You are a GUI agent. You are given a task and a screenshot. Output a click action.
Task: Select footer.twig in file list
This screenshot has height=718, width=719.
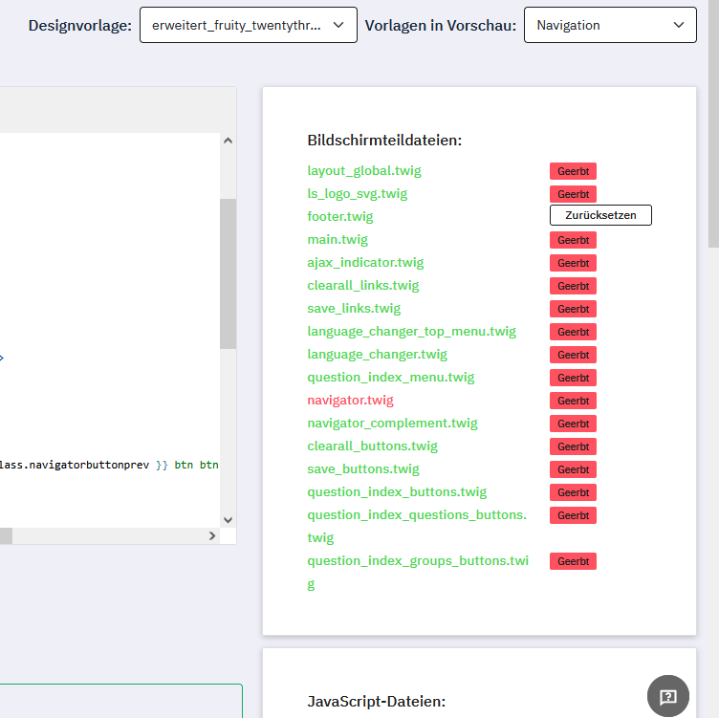tap(339, 217)
